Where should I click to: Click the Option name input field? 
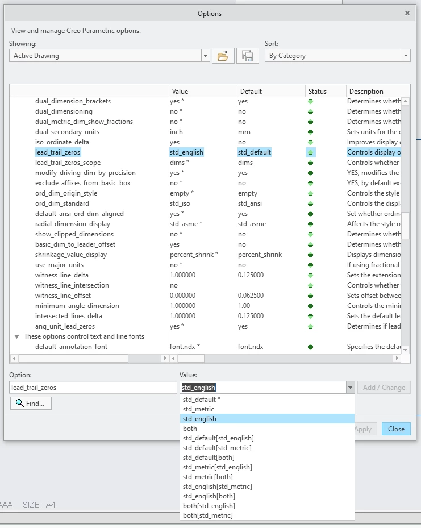tap(93, 388)
